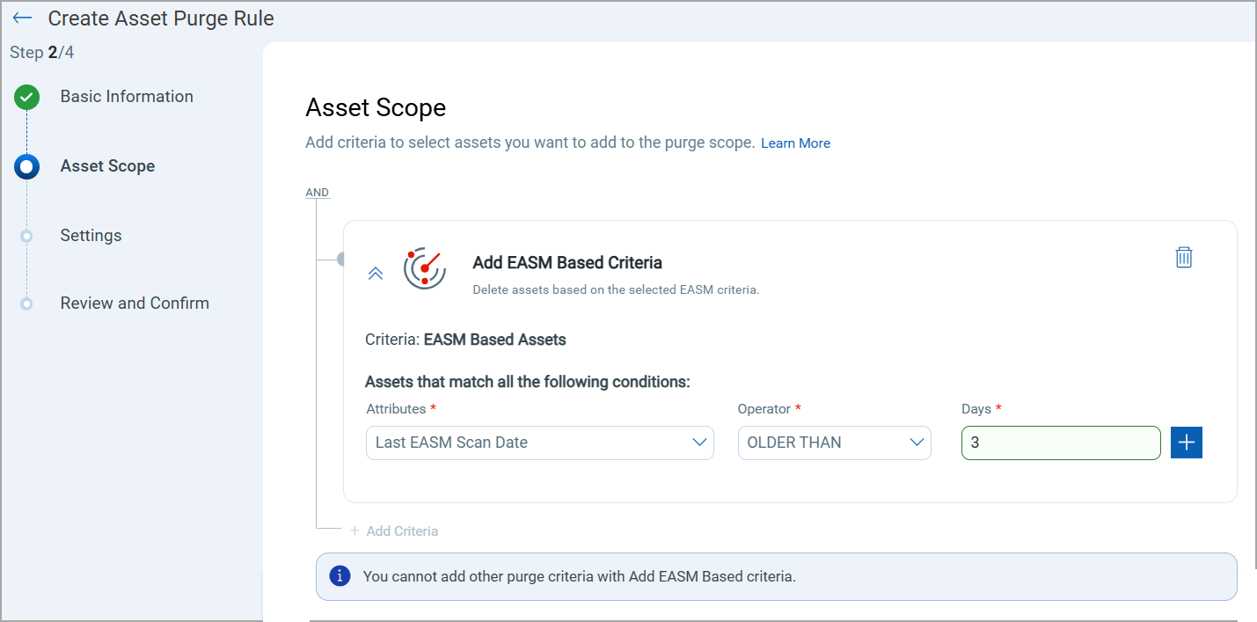The width and height of the screenshot is (1257, 622).
Task: Collapse the EASM Based Criteria card
Action: [x=376, y=273]
